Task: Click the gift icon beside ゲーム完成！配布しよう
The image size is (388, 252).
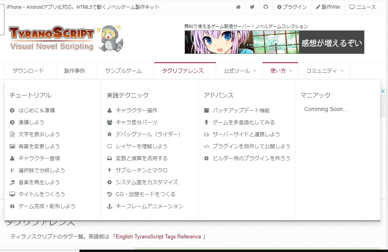Action: tap(12, 206)
